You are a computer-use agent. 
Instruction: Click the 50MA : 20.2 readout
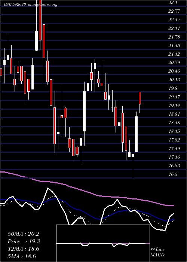pyautogui.click(x=23, y=234)
